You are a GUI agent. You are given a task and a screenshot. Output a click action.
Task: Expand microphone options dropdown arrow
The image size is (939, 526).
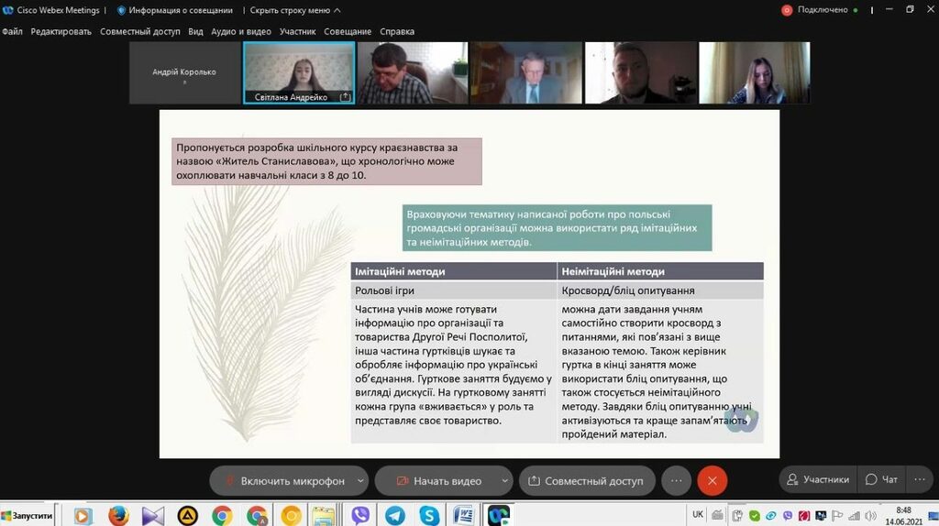[360, 480]
